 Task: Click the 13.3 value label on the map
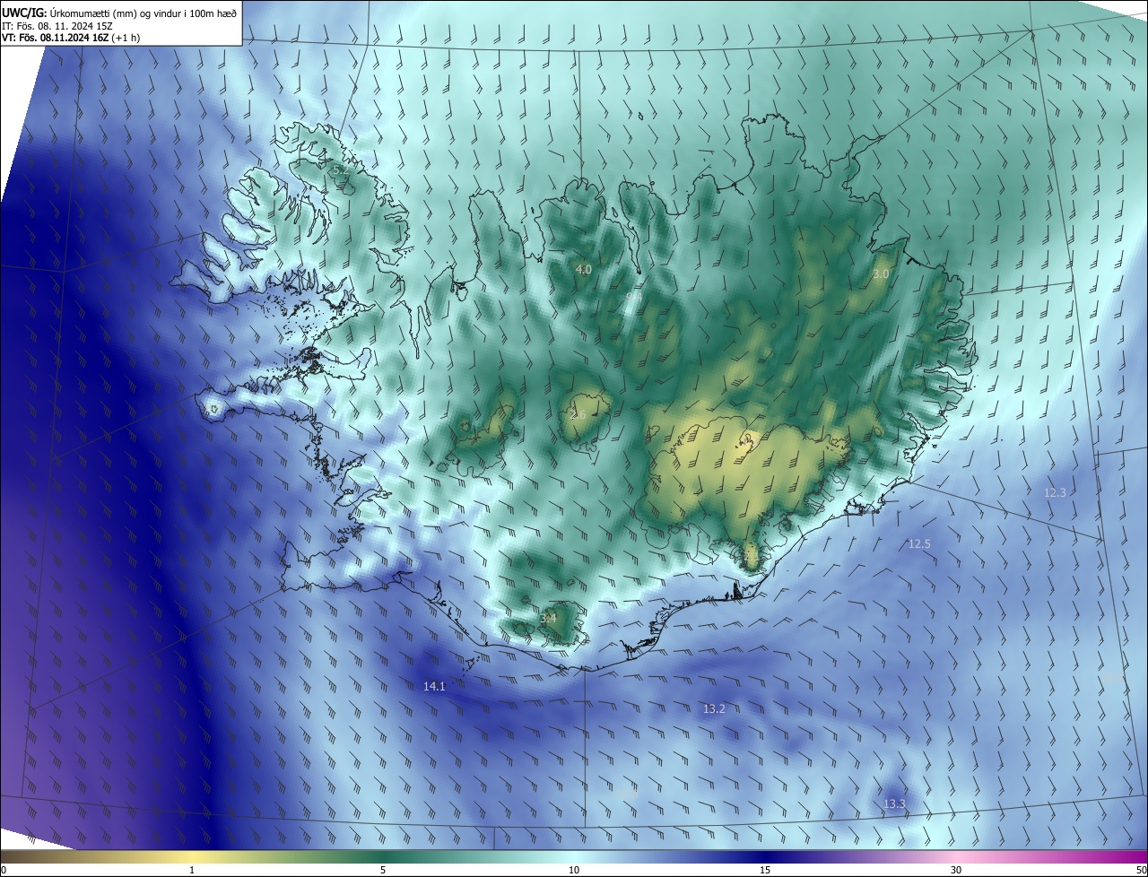(x=894, y=803)
